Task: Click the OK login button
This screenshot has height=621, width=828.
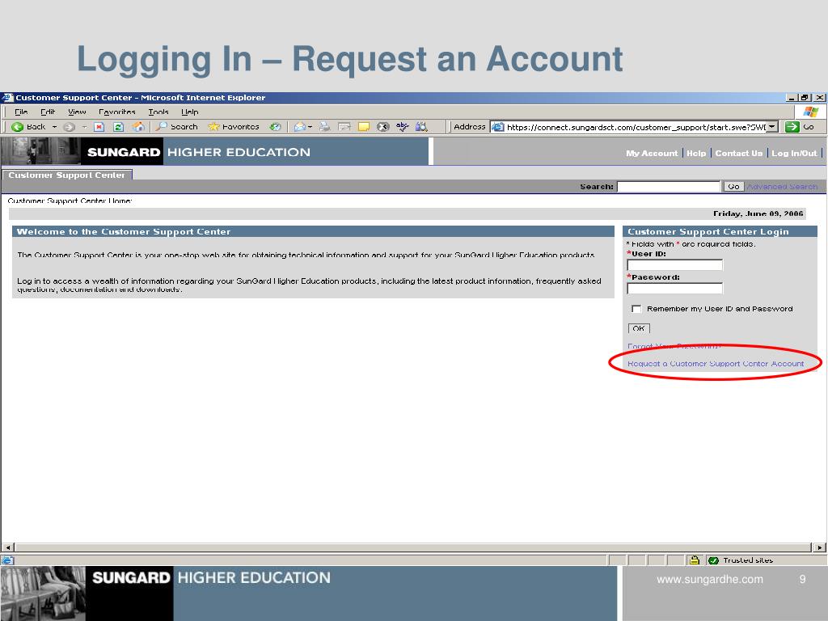Action: (x=639, y=328)
